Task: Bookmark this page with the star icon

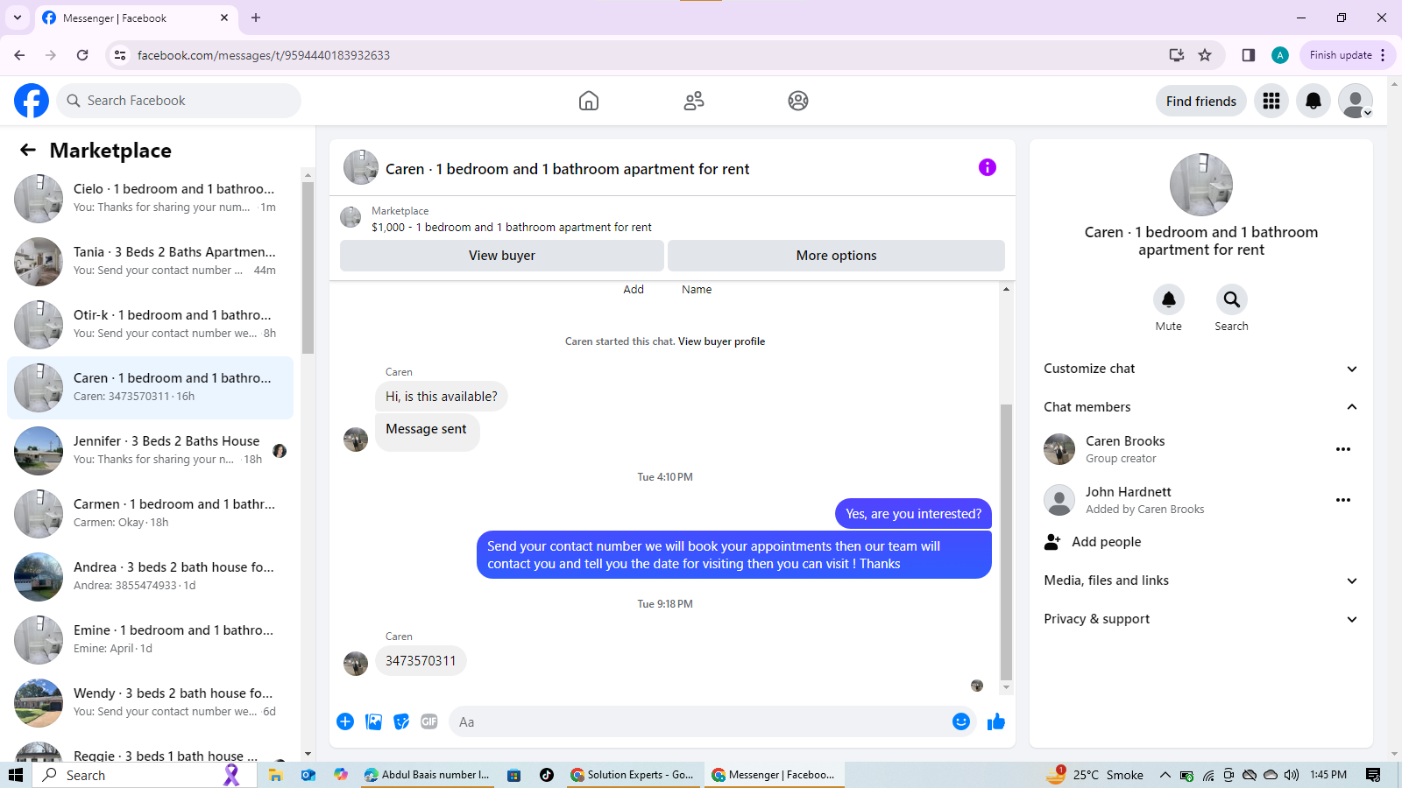Action: [1205, 55]
